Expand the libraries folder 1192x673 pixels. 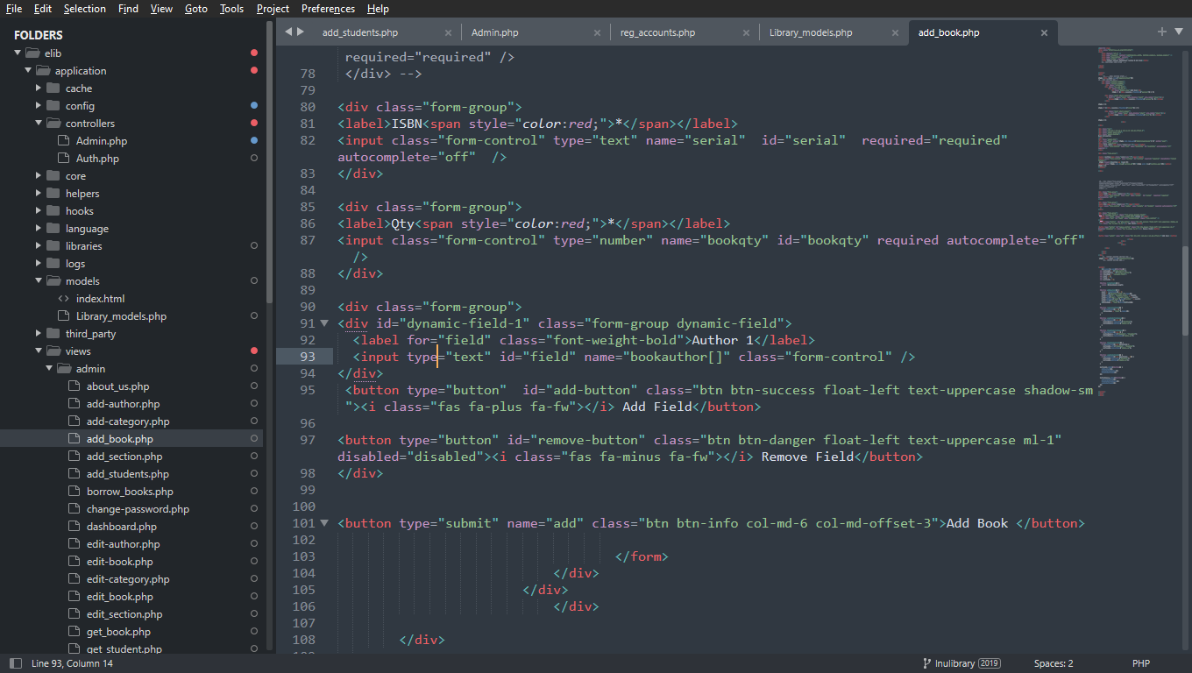(x=39, y=245)
